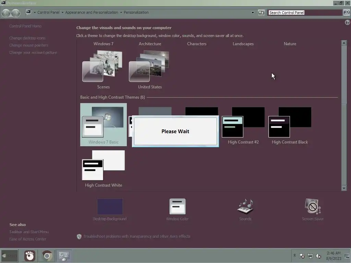
Task: Click the Landscapes theme label
Action: tap(243, 44)
